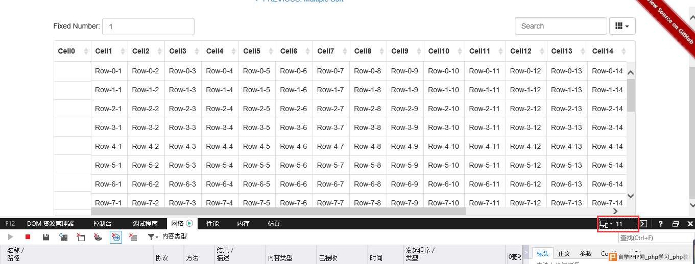Clear the network session entries list icon
Viewport: 695px width, 264px height.
pos(133,237)
